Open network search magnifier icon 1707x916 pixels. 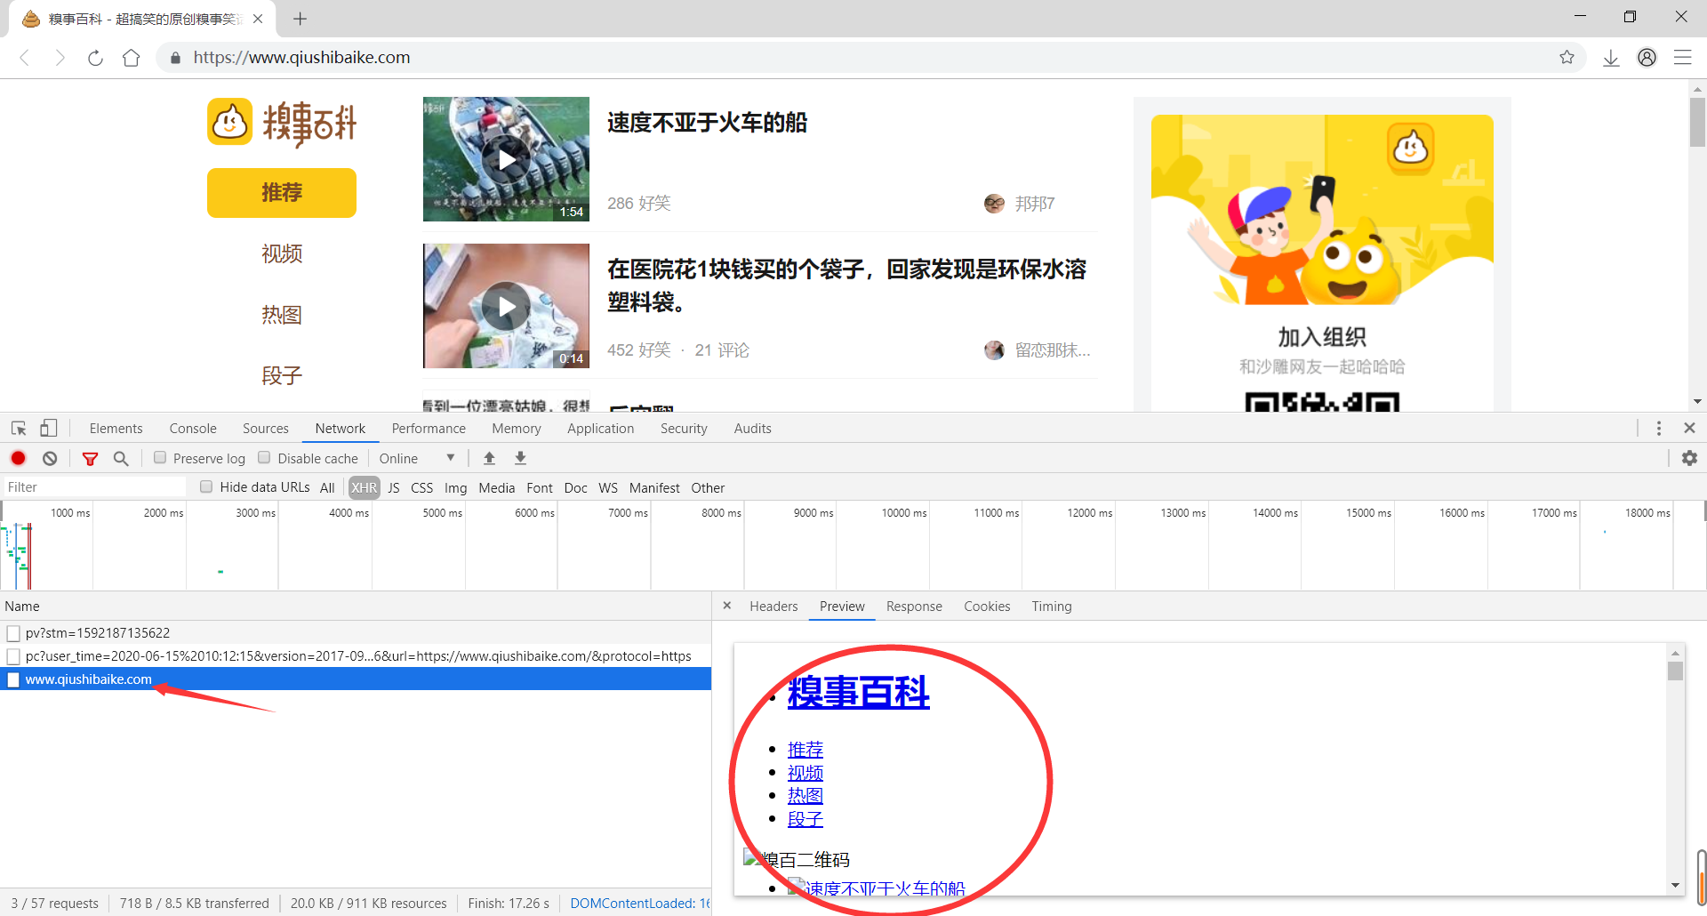click(121, 458)
